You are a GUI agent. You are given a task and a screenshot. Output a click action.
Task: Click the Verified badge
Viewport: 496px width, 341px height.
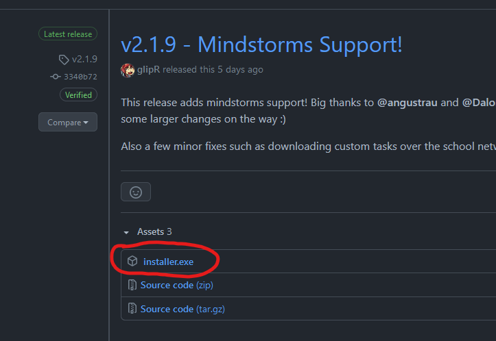pyautogui.click(x=78, y=94)
